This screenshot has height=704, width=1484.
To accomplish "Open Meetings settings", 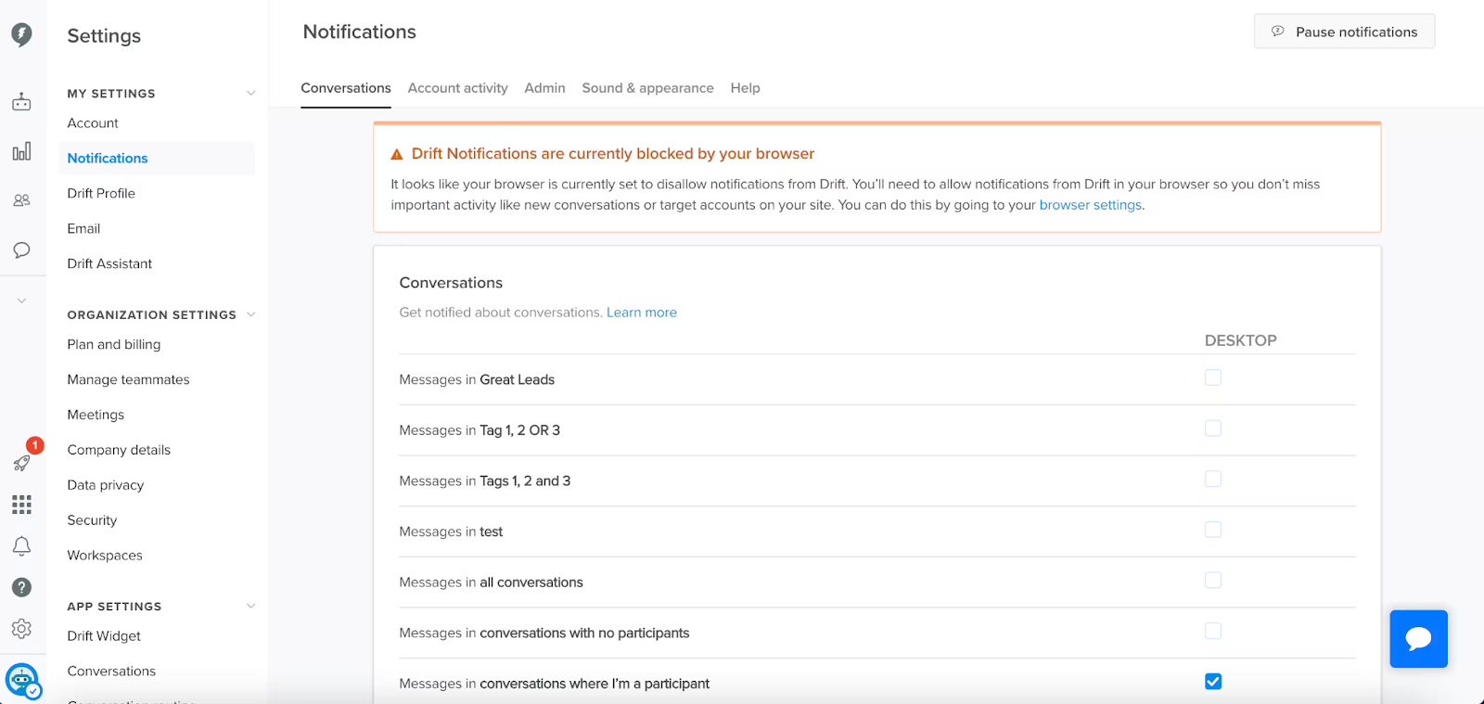I will tap(96, 416).
